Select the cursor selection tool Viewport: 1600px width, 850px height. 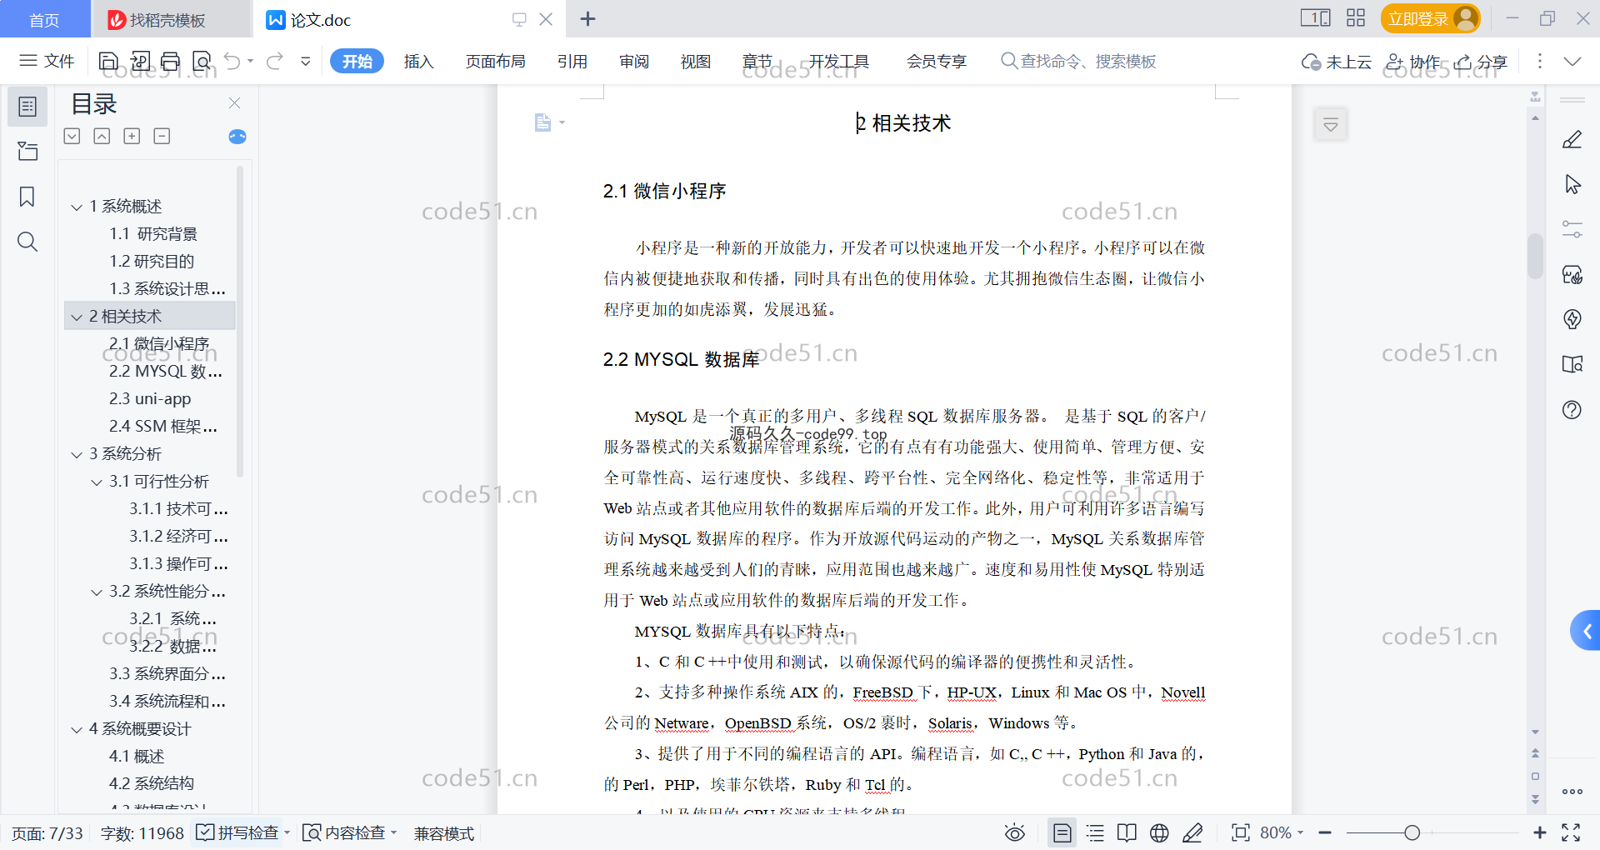[1572, 184]
